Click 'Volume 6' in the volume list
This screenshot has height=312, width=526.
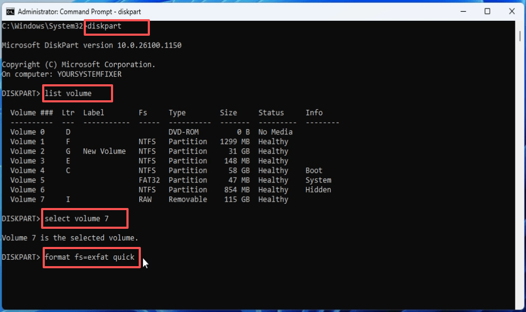[x=27, y=190]
